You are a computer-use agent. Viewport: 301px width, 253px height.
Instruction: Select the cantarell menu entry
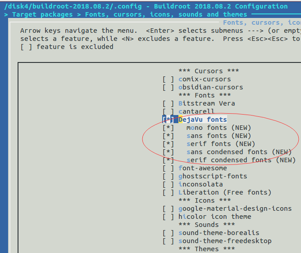click(x=196, y=111)
